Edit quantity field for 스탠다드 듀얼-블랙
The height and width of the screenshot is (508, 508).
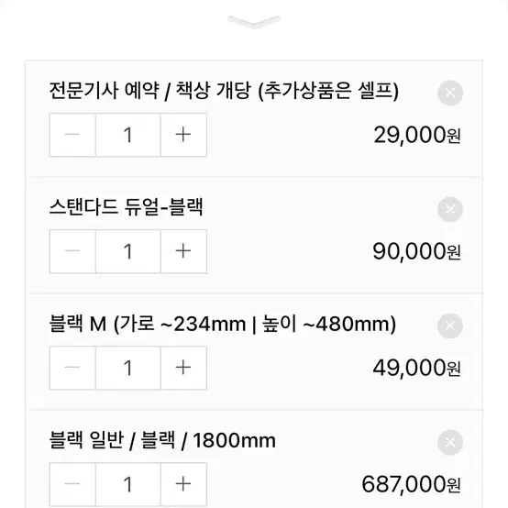pos(128,251)
